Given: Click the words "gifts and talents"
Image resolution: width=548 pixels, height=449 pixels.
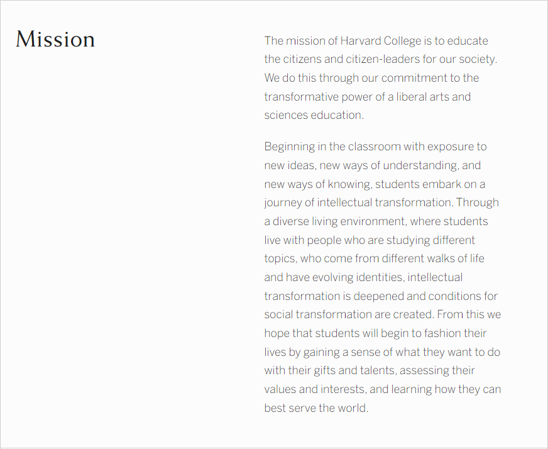Looking at the screenshot, I should pyautogui.click(x=354, y=370).
